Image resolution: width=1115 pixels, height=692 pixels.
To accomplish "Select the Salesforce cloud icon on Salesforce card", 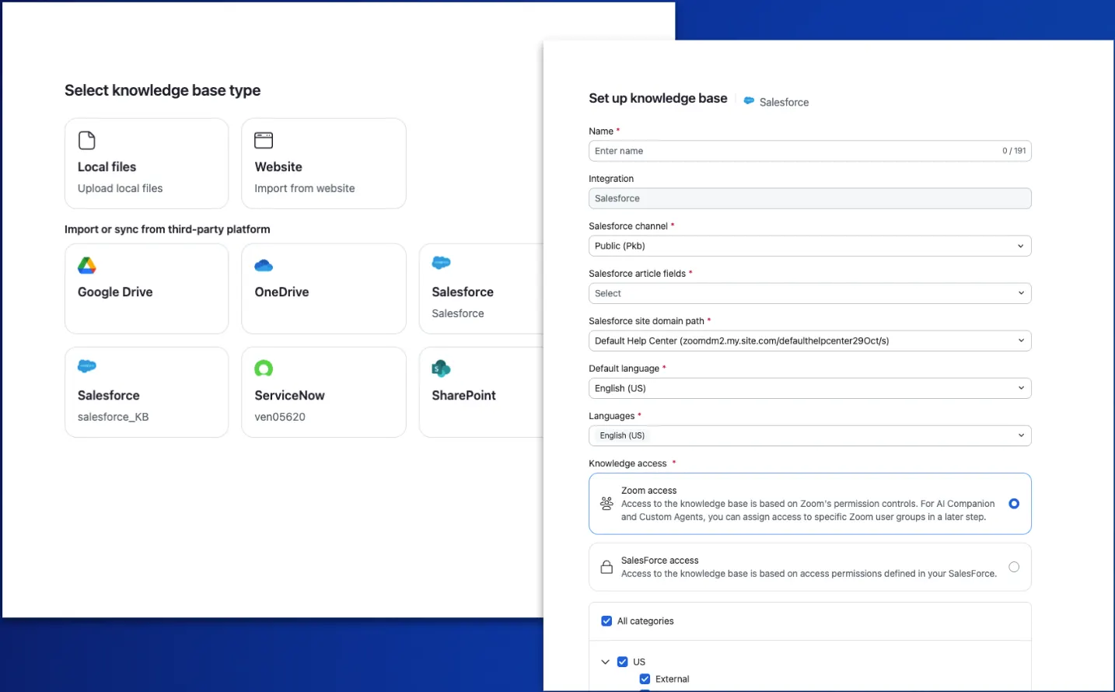I will tap(441, 263).
